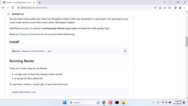Image resolution: width=188 pixels, height=106 pixels.
Task: Click bold text continuously refactor your code
Action: click(59, 28)
